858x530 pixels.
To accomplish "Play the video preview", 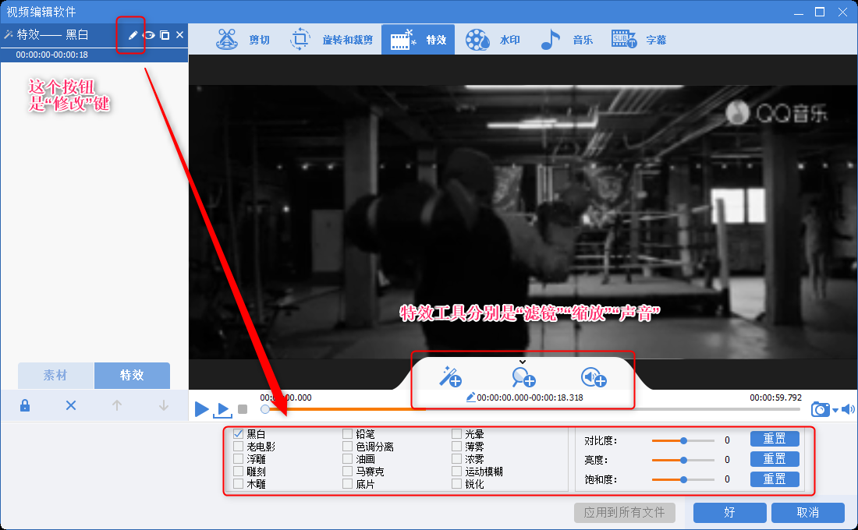I will click(x=201, y=408).
